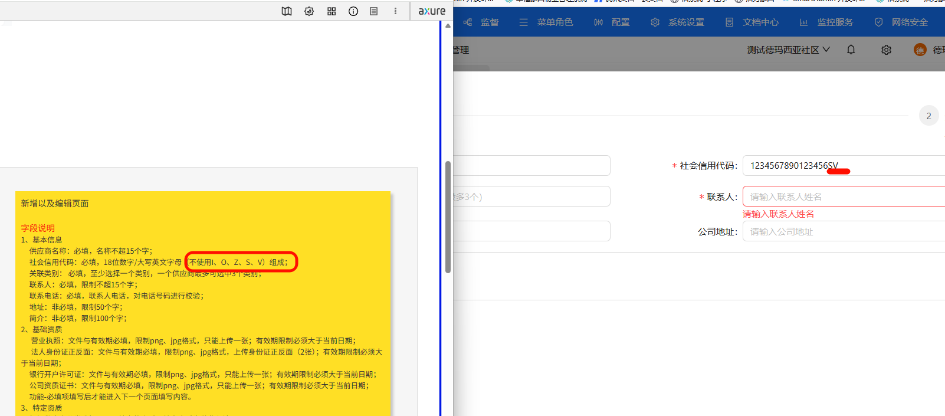945x416 pixels.
Task: Select step 2 circle indicator
Action: [x=928, y=116]
